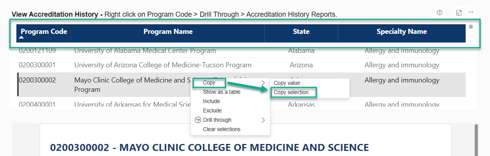Select Copy in the context menu
Viewport: 490px width, 156px height.
point(209,82)
